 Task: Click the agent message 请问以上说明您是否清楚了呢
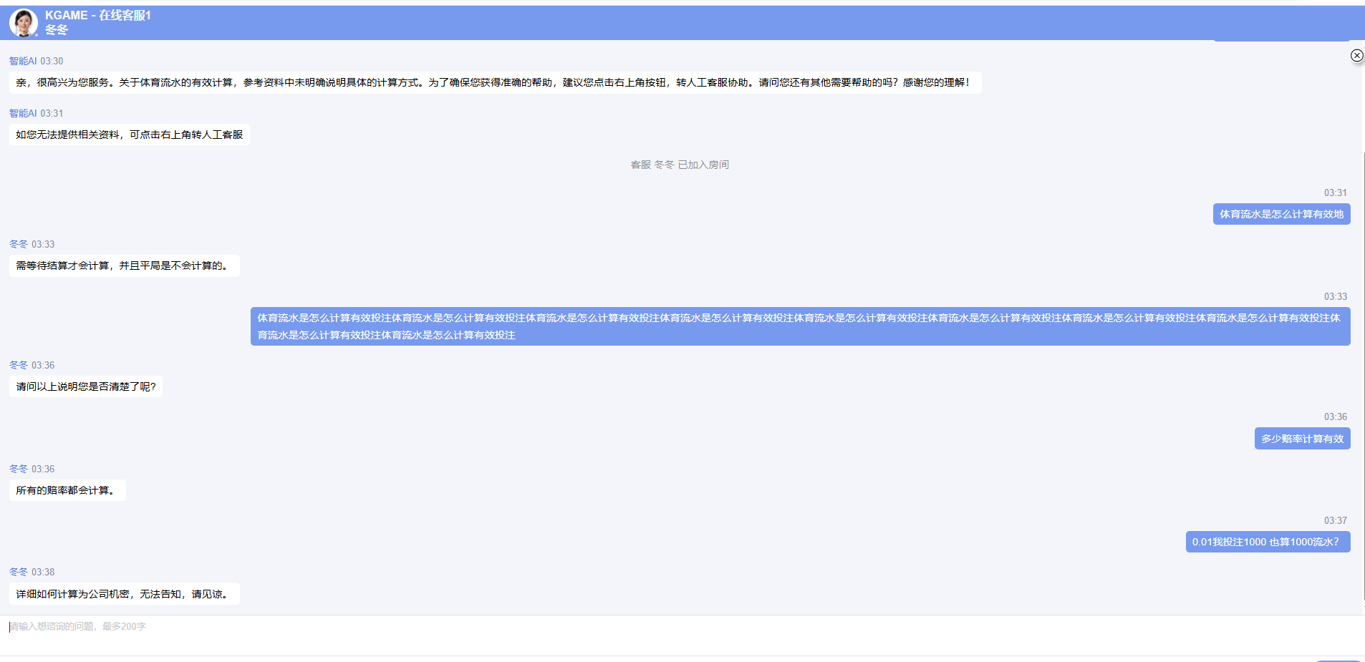click(86, 387)
